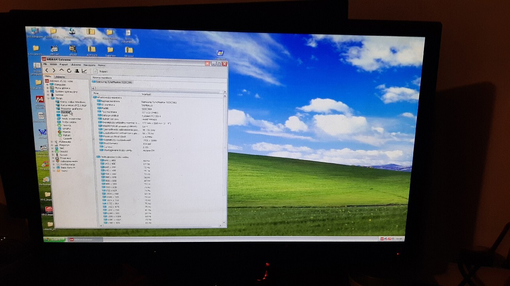Click the GPGPU icon in the tree
The width and height of the screenshot is (510, 286).
(x=59, y=129)
